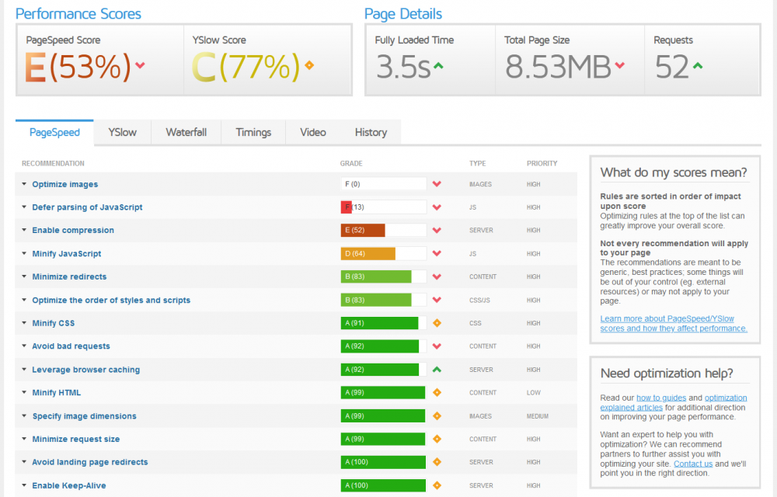Open the History tab
Screen dimensions: 777x497
pyautogui.click(x=371, y=132)
